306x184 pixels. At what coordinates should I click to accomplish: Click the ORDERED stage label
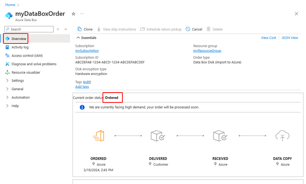point(98,158)
